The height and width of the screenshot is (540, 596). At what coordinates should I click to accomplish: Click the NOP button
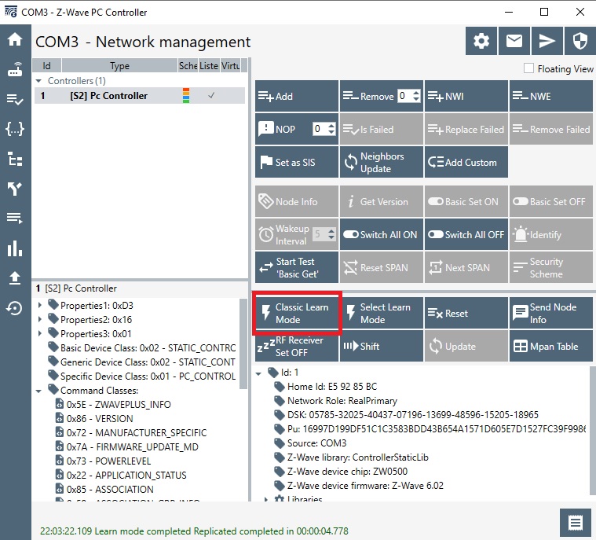283,129
